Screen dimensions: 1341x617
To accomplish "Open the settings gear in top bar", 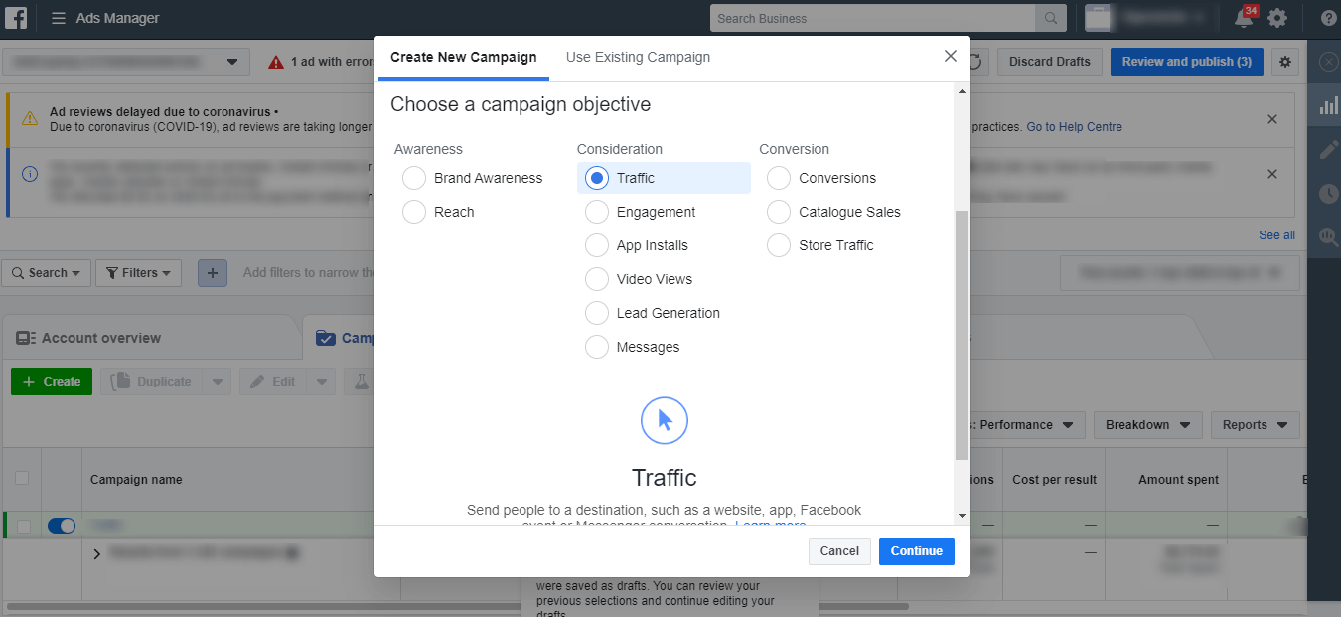I will tap(1277, 18).
